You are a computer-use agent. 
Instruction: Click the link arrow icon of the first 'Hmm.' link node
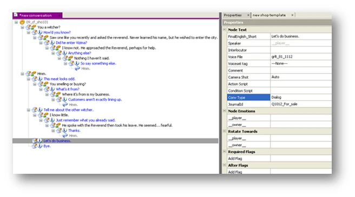(77, 69)
